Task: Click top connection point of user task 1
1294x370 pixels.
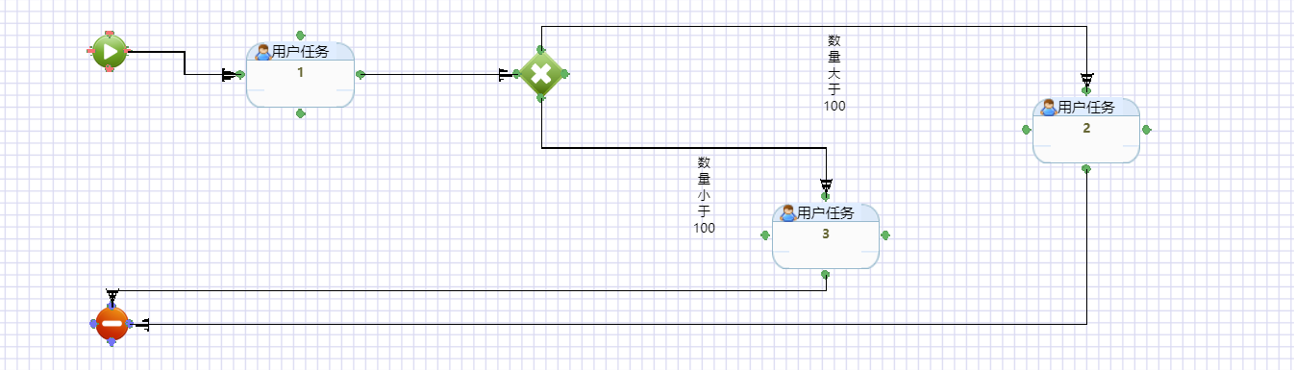Action: point(300,35)
